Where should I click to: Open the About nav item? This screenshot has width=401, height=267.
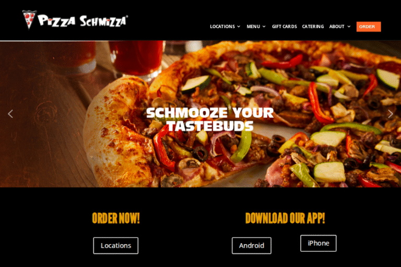click(337, 27)
